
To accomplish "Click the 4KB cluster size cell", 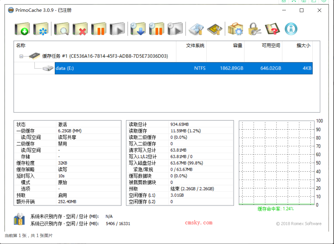I will [x=307, y=68].
